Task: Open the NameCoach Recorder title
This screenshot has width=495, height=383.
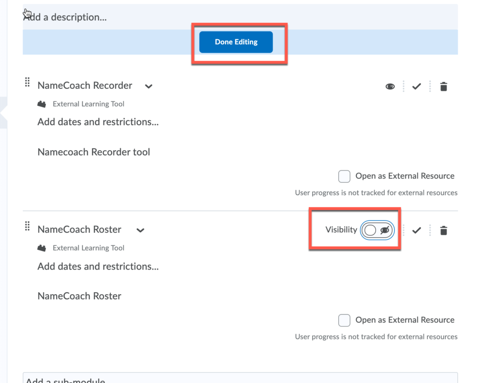Action: point(85,85)
